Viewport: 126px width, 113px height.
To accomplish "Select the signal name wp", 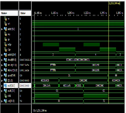I will (9, 34).
